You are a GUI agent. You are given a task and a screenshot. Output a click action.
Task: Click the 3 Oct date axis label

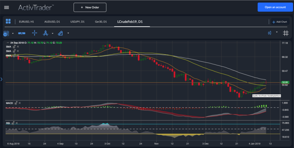[x=107, y=144]
